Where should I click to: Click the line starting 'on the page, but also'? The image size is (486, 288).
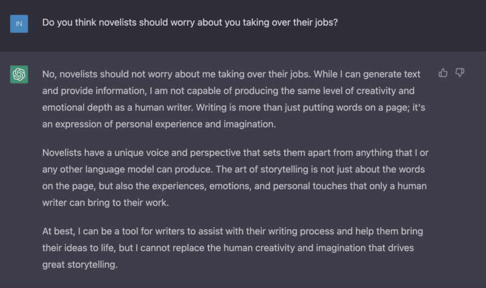tap(235, 186)
